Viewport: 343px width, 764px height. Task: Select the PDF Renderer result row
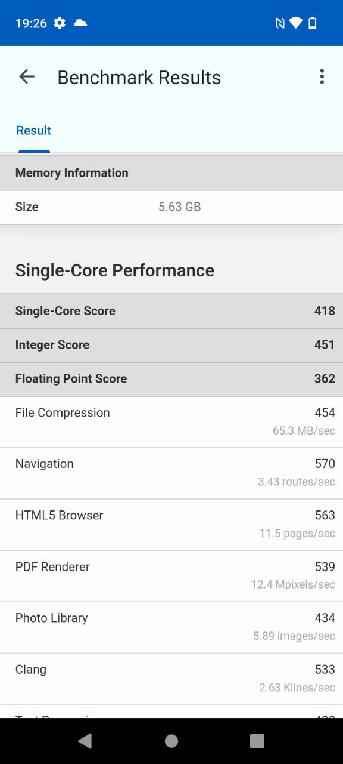pos(171,576)
